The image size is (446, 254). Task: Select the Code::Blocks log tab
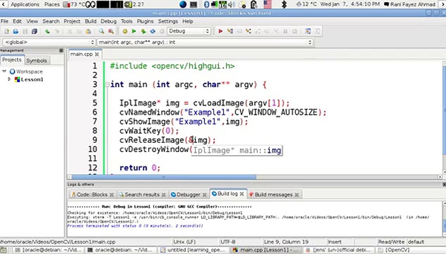(x=92, y=194)
